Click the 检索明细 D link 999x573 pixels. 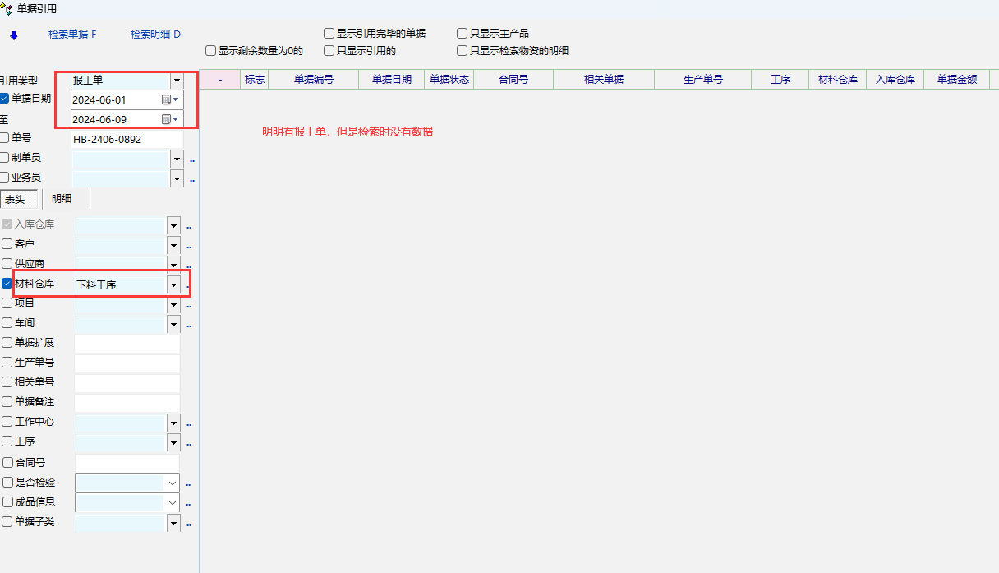155,35
